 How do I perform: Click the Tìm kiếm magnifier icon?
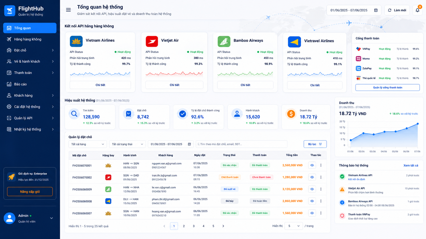click(x=74, y=114)
